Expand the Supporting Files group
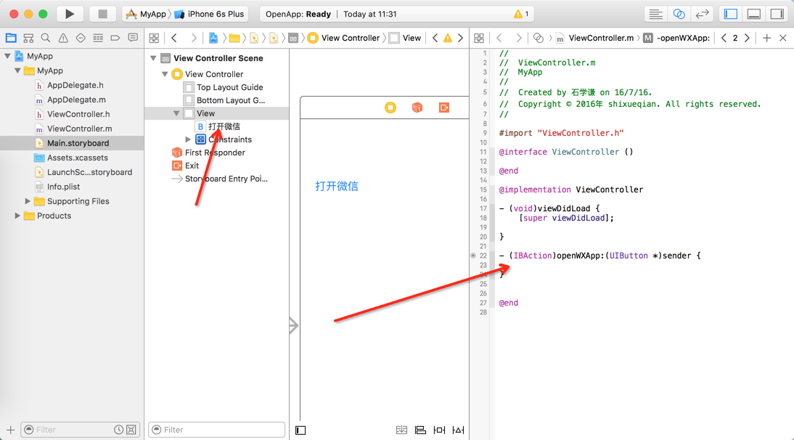 [28, 201]
